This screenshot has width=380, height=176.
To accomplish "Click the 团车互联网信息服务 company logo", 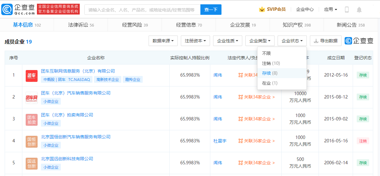I will (x=32, y=76).
